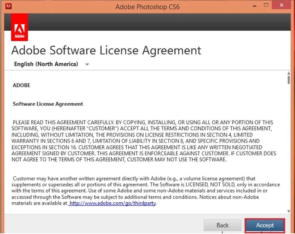The width and height of the screenshot is (295, 234).
Task: Click the Accept button
Action: click(x=265, y=225)
